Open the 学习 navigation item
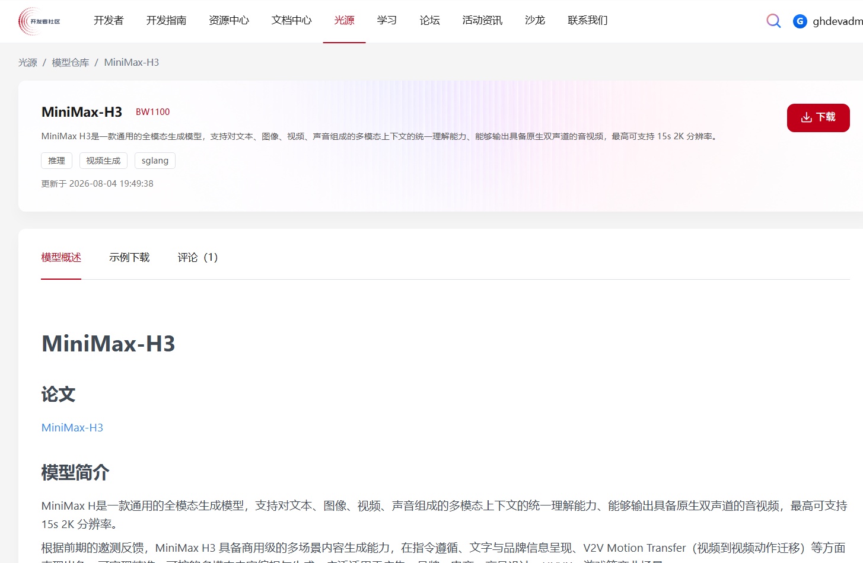863x563 pixels. (x=387, y=21)
